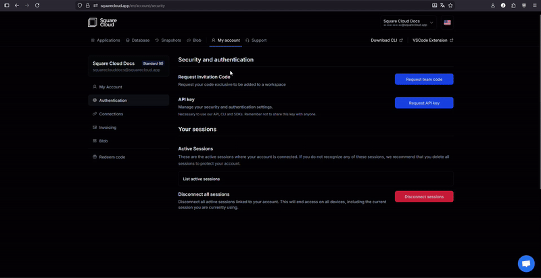Switch to the Applications tab
The height and width of the screenshot is (278, 541).
[105, 40]
